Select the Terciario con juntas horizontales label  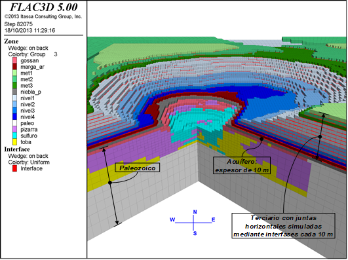tap(283, 226)
